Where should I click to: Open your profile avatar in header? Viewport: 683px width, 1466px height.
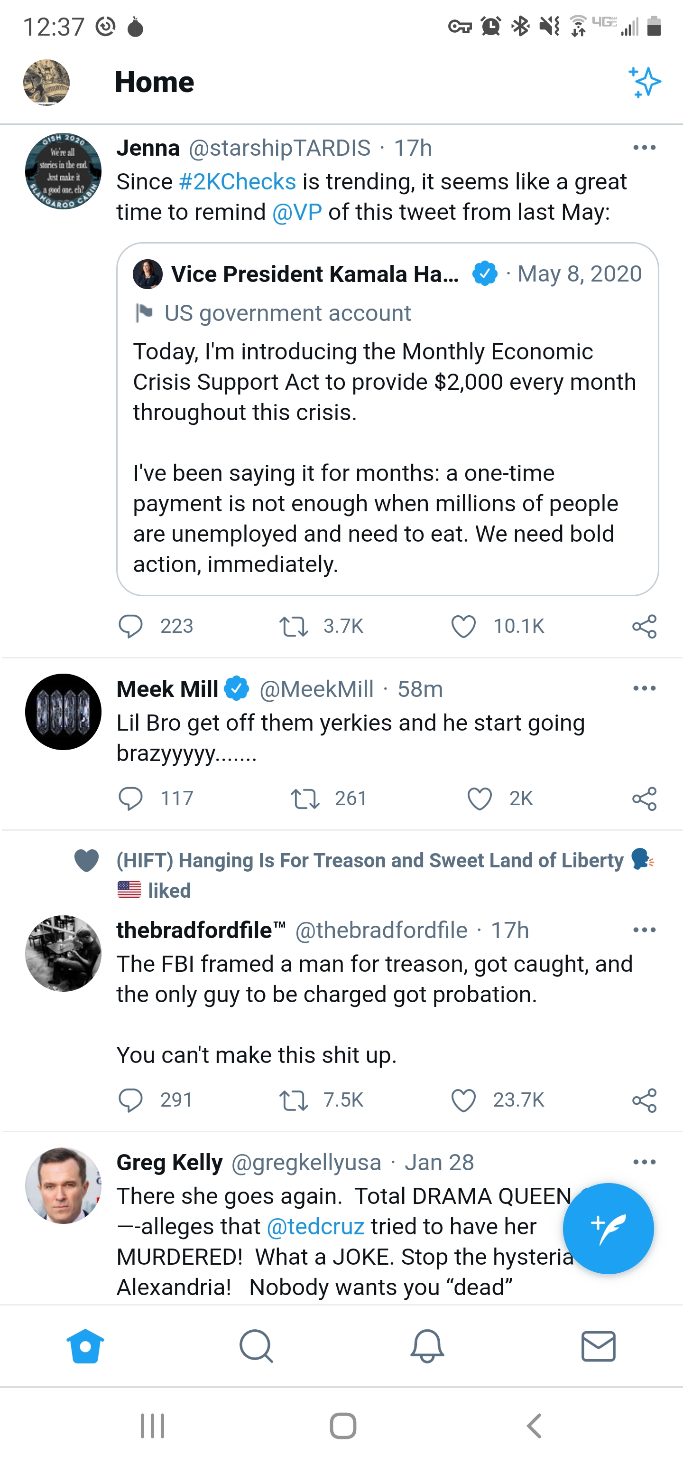46,83
